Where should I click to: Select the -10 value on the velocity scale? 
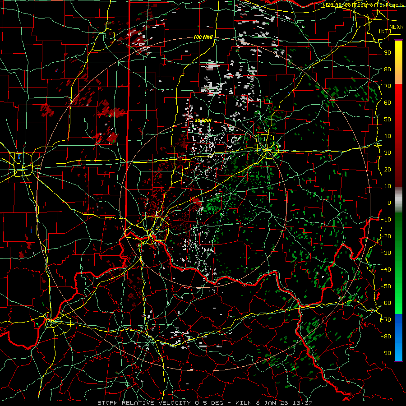[x=386, y=220]
